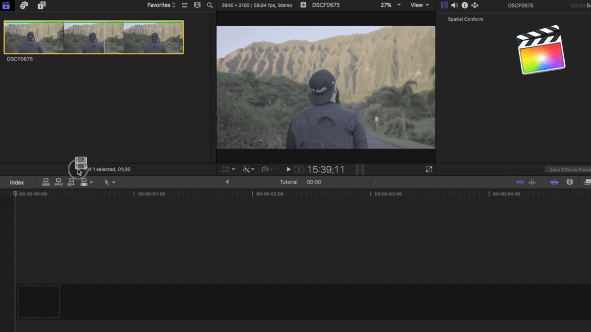
Task: Open the Audio inspector speaker icon
Action: click(x=454, y=5)
